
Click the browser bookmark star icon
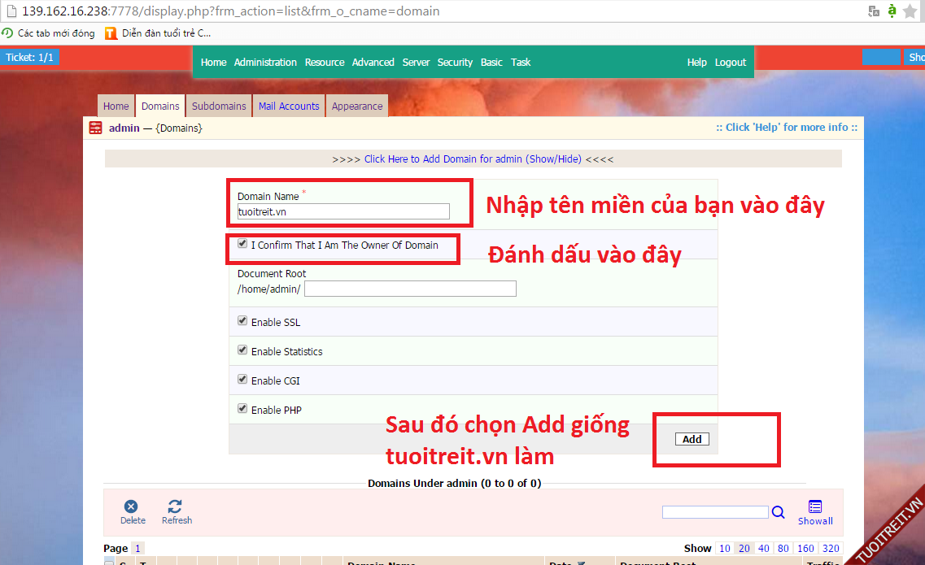point(910,11)
